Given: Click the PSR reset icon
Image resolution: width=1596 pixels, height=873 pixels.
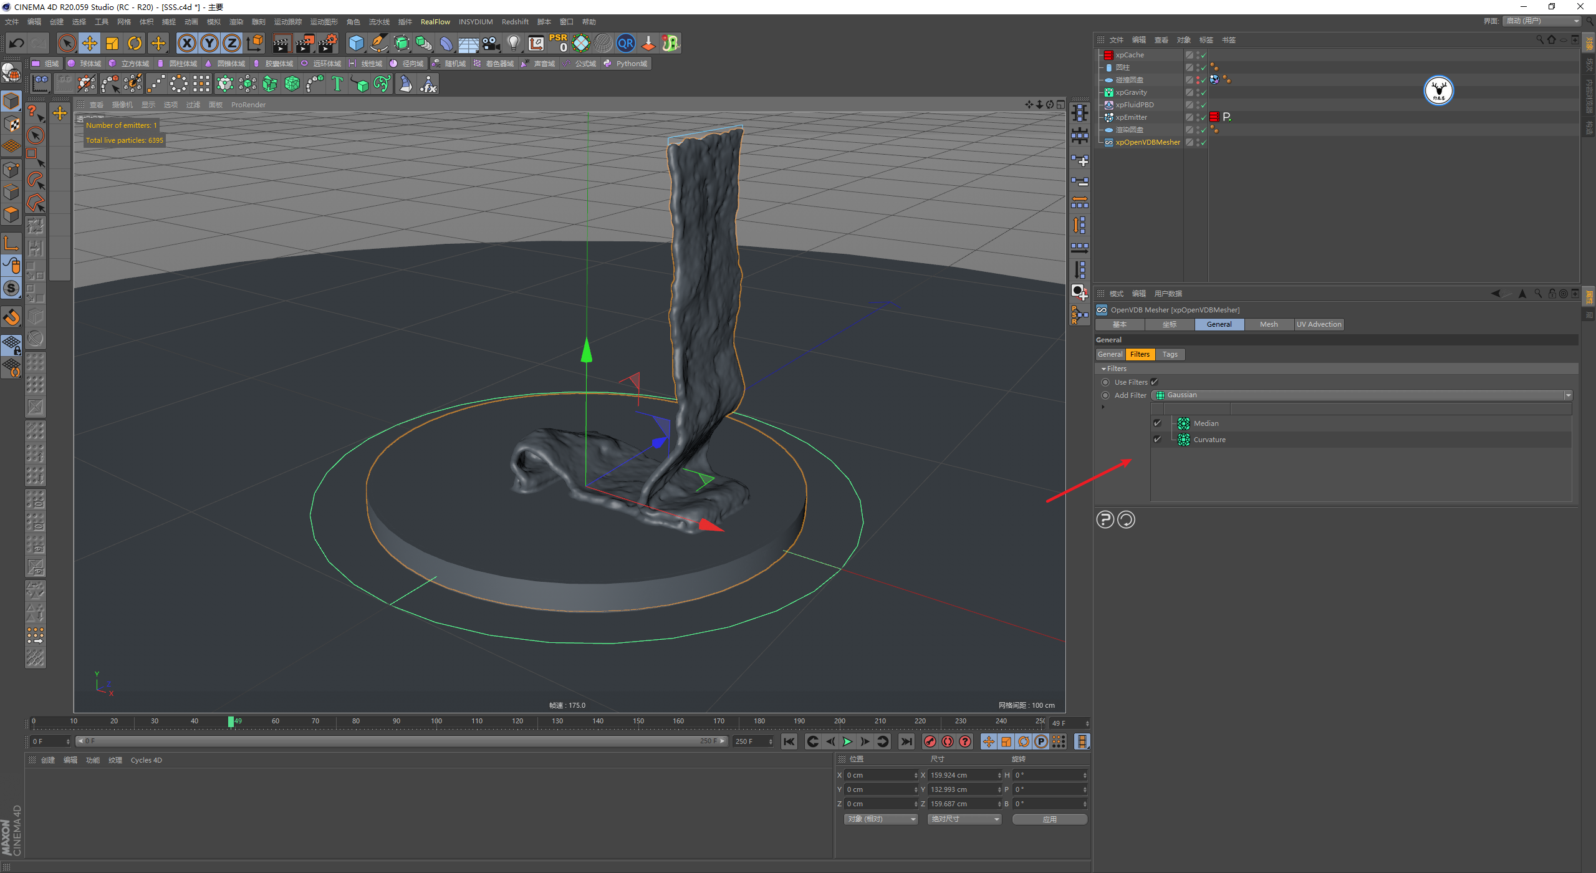Looking at the screenshot, I should [559, 43].
